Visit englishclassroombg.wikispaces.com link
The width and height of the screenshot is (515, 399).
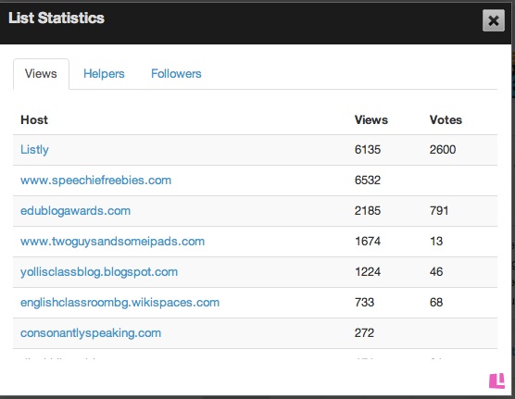point(119,303)
